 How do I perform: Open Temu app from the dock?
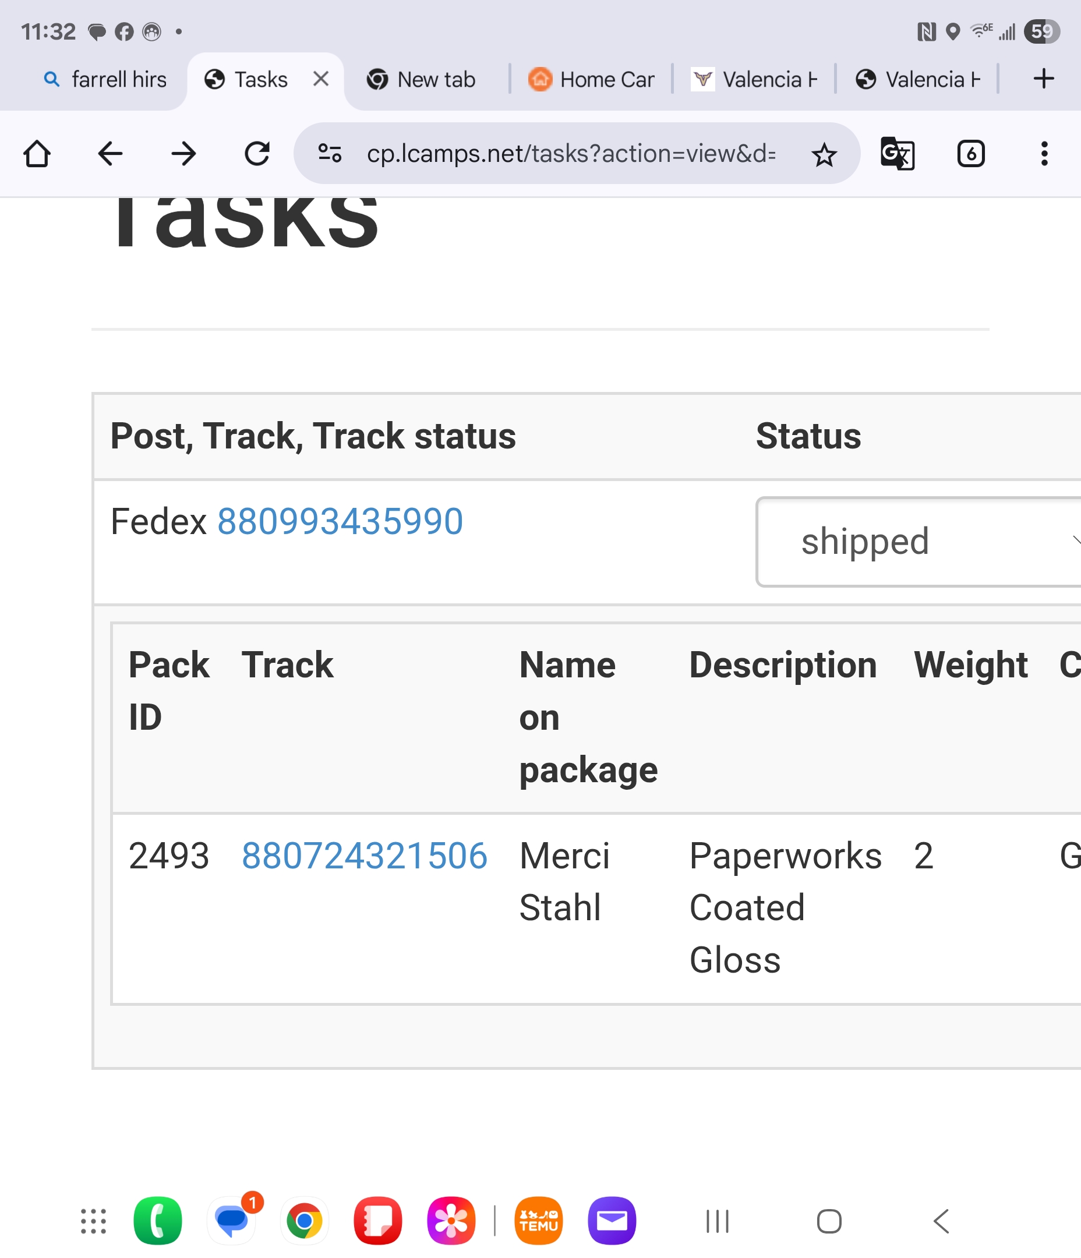[538, 1220]
